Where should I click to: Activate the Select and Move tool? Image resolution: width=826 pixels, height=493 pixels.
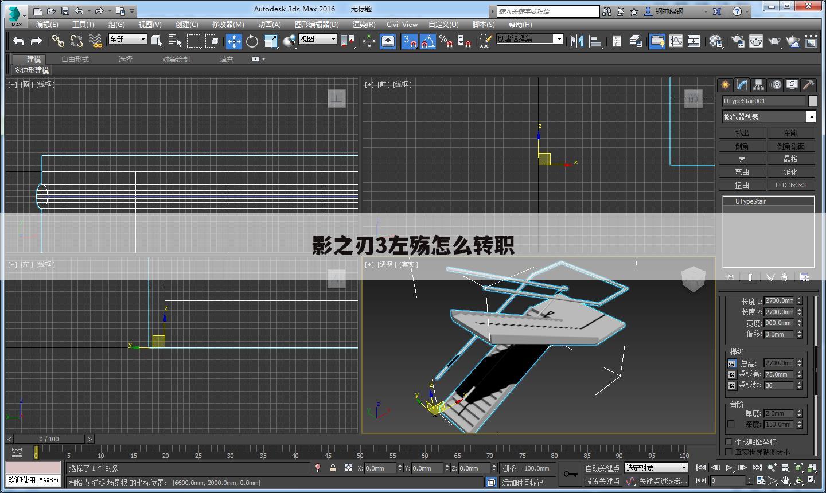tap(233, 41)
